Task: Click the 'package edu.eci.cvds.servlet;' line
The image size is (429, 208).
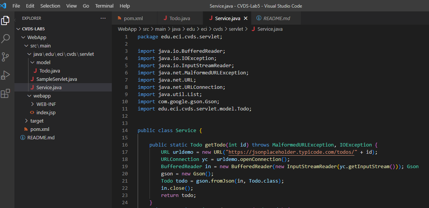Action: 180,36
